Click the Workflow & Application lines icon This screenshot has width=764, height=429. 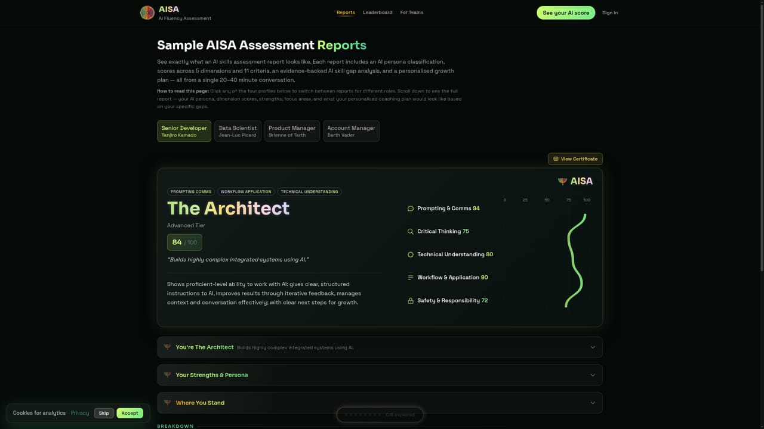[x=410, y=278]
